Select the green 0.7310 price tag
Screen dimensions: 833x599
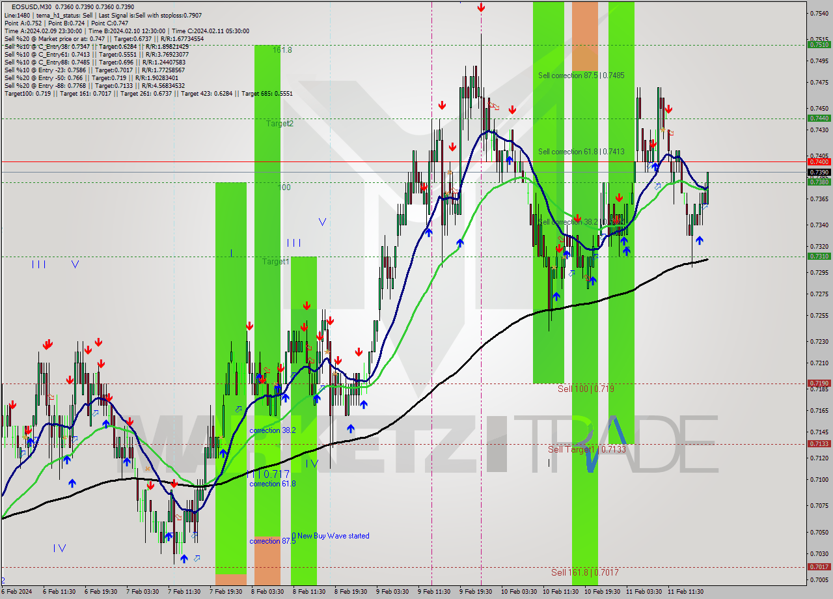[819, 256]
